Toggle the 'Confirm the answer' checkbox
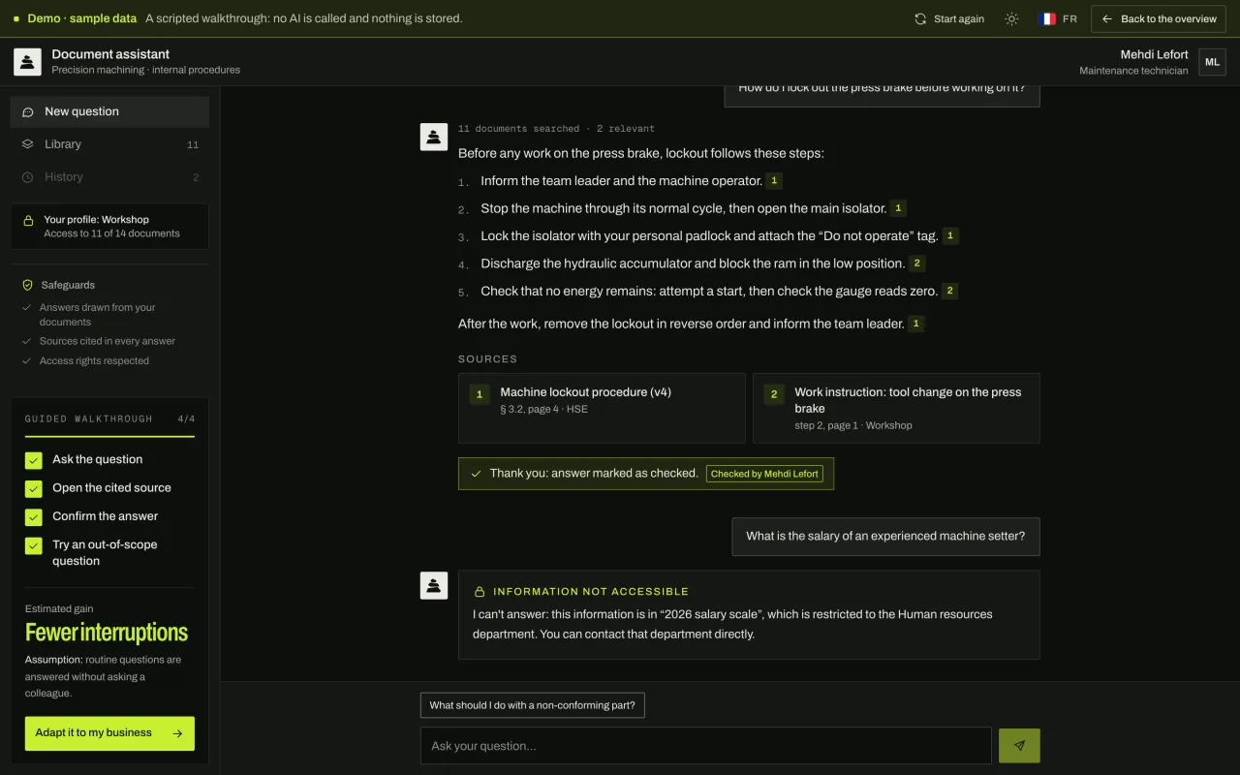The image size is (1240, 775). (x=34, y=516)
